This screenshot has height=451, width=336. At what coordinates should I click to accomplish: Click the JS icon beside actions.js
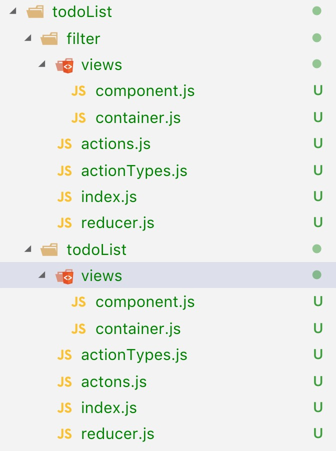click(x=64, y=144)
